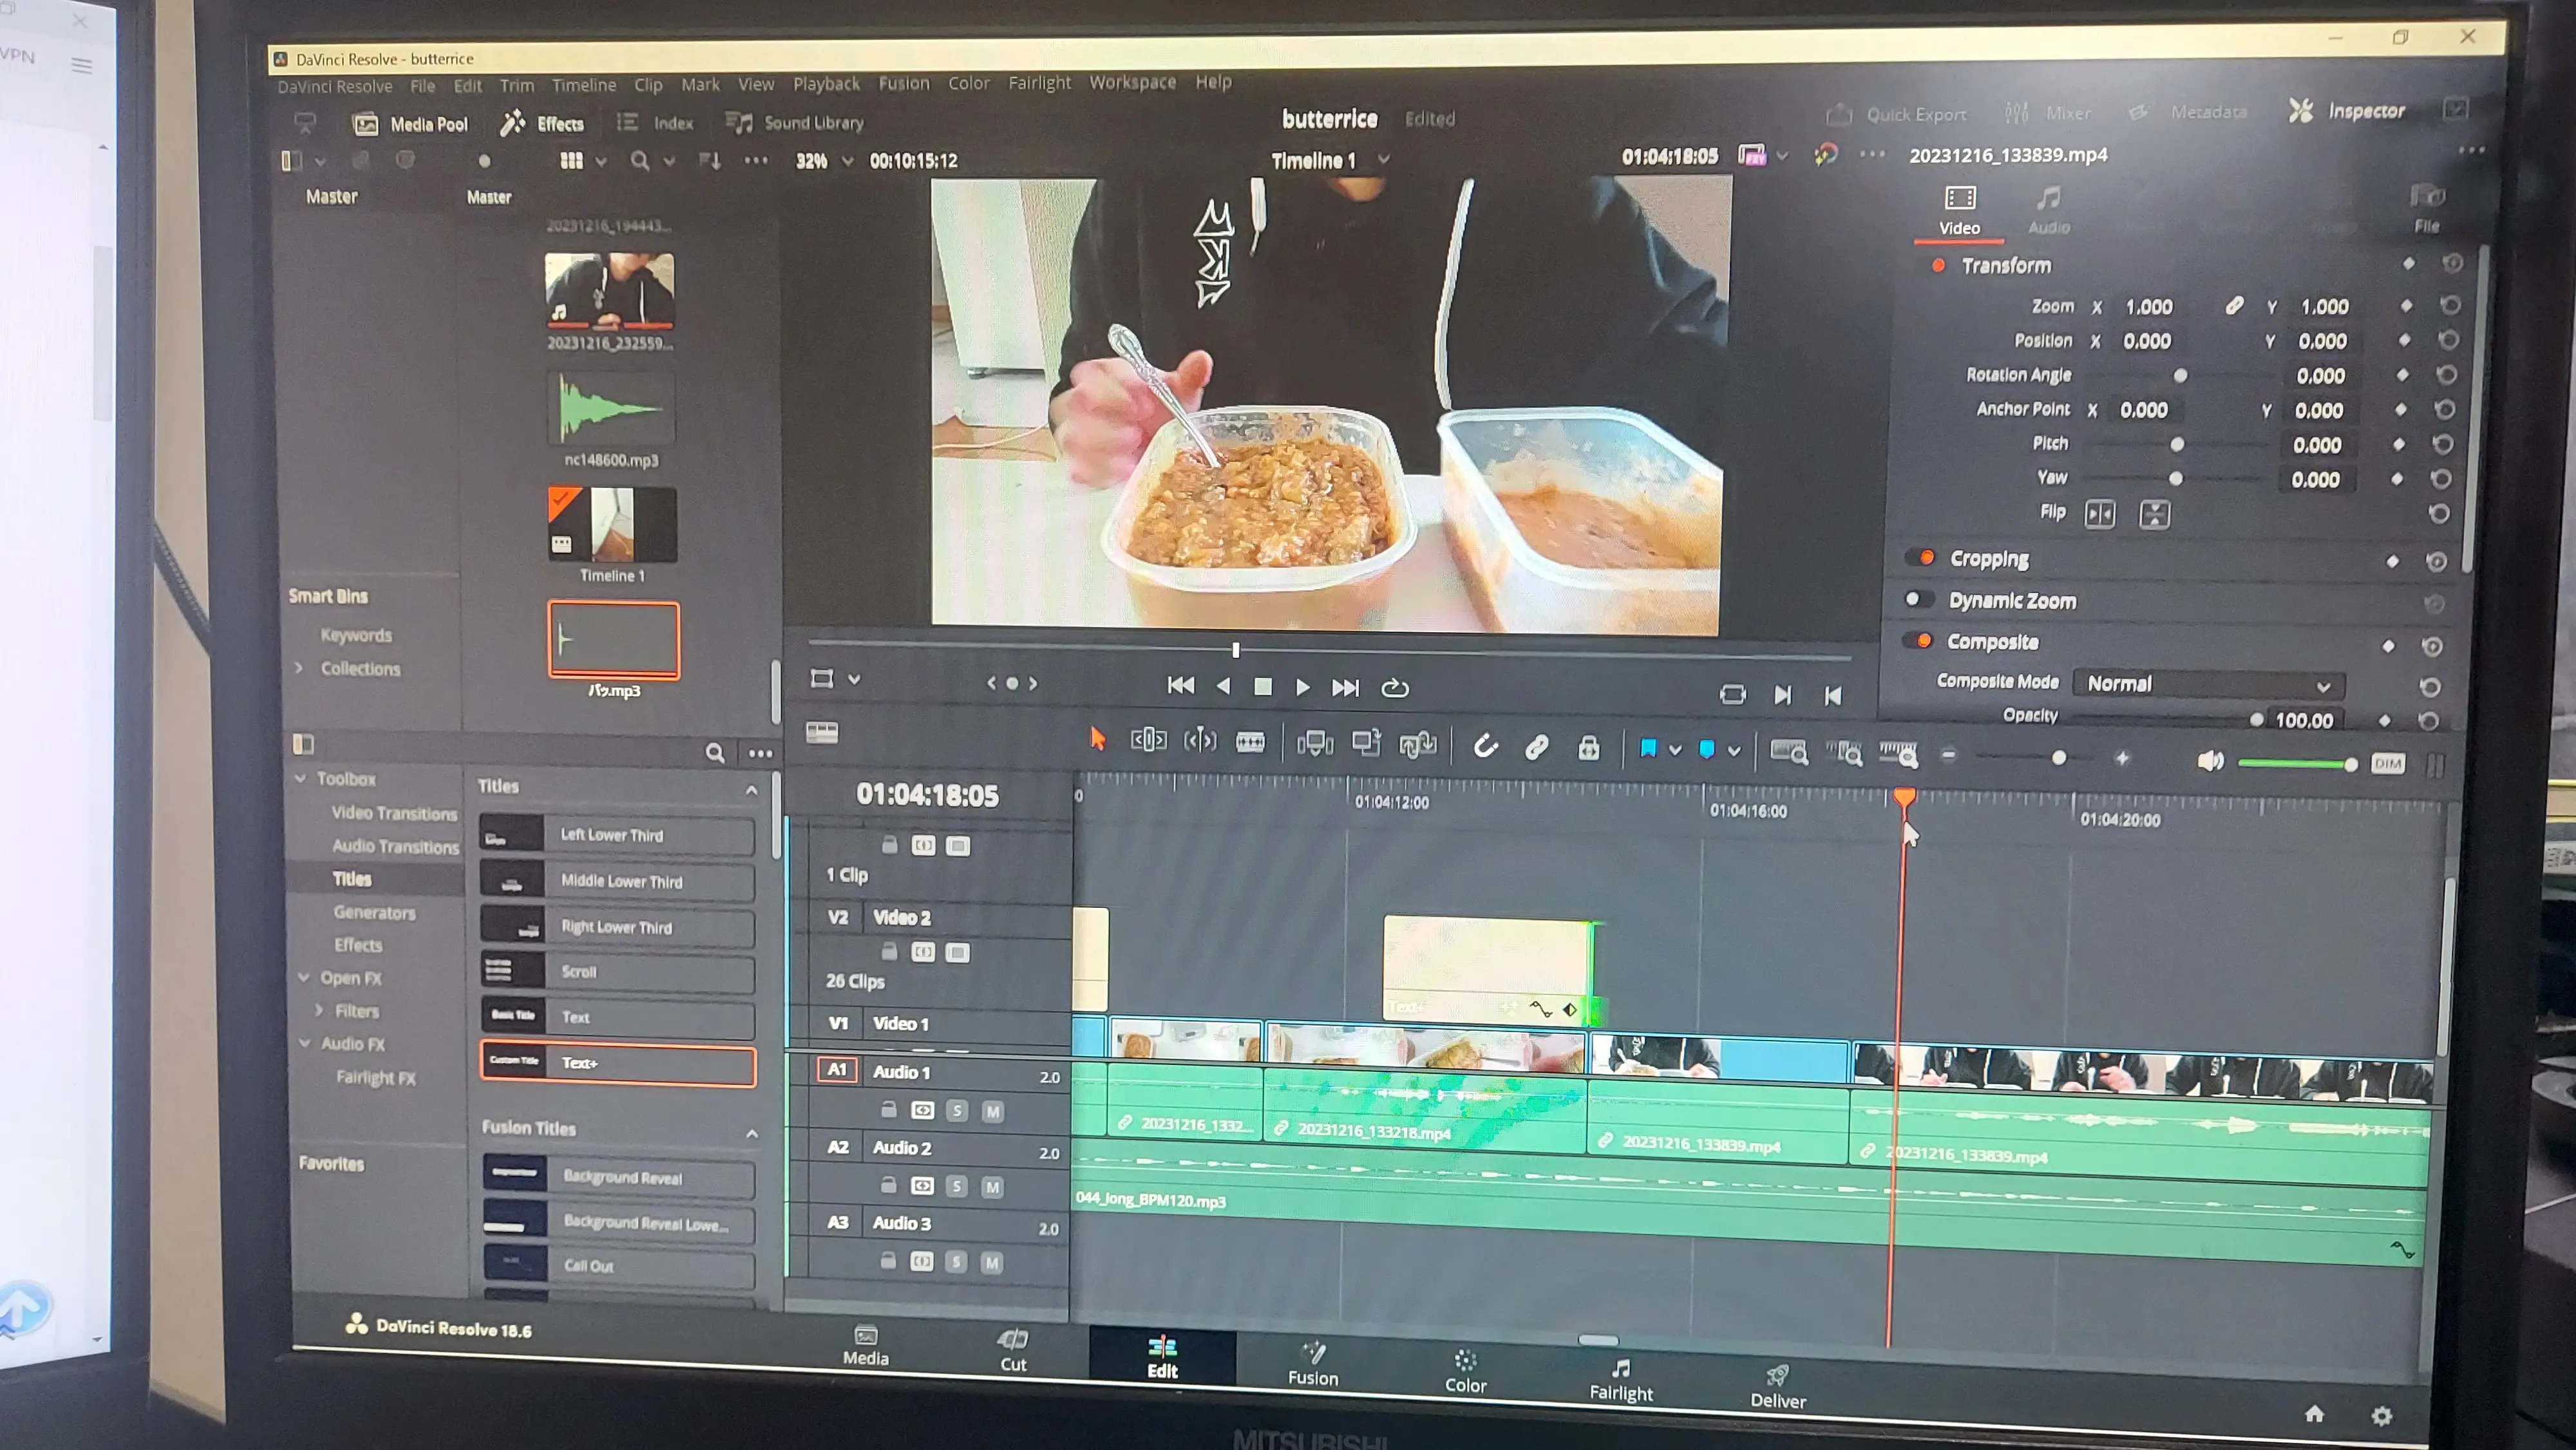Switch to the Color page tab

(x=1465, y=1371)
